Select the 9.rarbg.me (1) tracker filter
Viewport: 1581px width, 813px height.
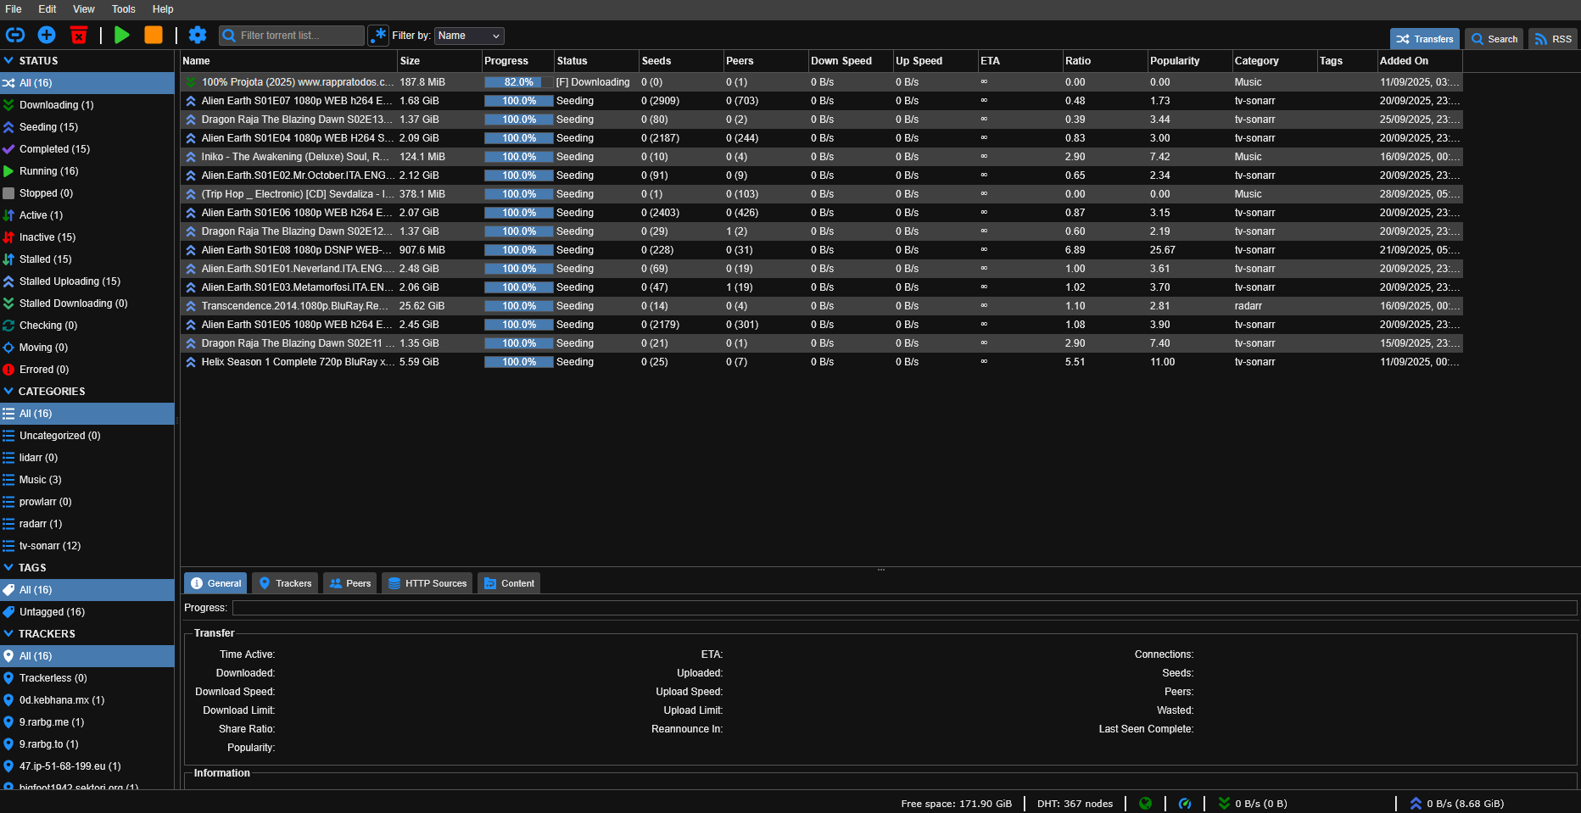(87, 722)
